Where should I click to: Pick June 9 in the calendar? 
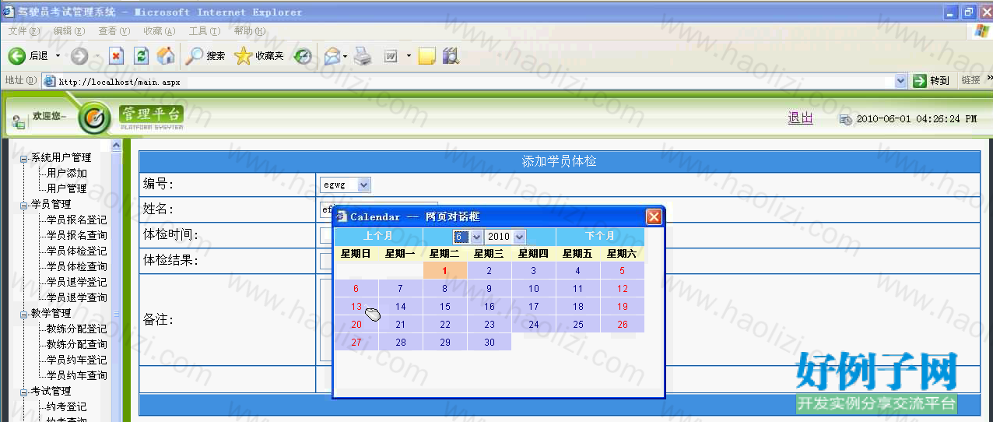coord(489,289)
